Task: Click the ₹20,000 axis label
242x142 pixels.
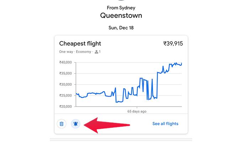Action: click(x=65, y=106)
